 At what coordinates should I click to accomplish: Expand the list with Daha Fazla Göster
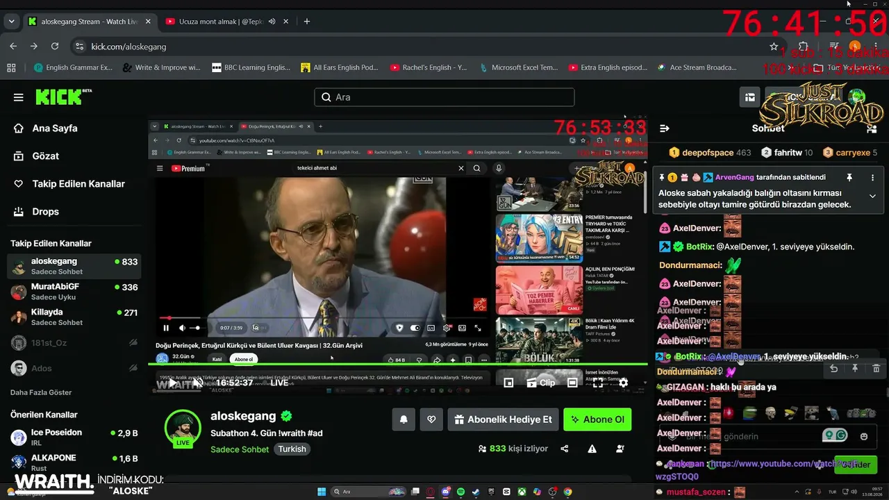41,392
